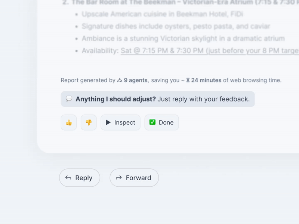Forward the generated report
This screenshot has height=224, width=299.
134,178
